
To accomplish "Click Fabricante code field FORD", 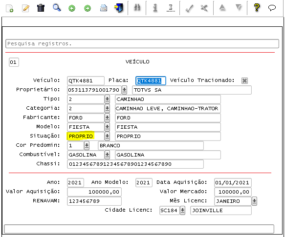I will pyautogui.click(x=86, y=118).
